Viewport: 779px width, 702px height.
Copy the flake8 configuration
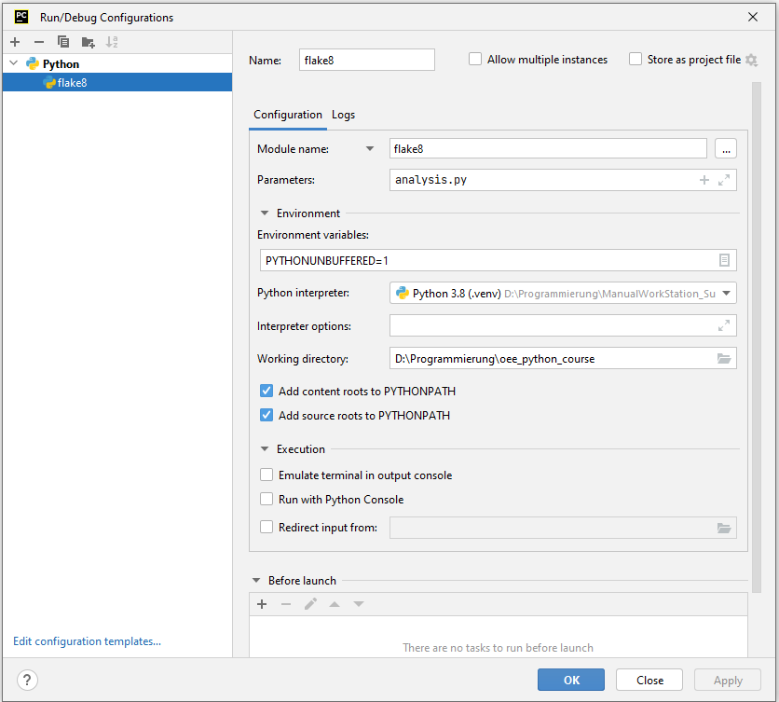click(63, 42)
